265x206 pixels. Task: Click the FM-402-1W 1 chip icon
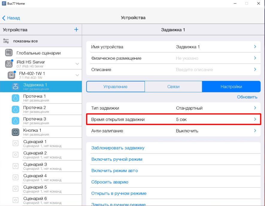click(11, 75)
